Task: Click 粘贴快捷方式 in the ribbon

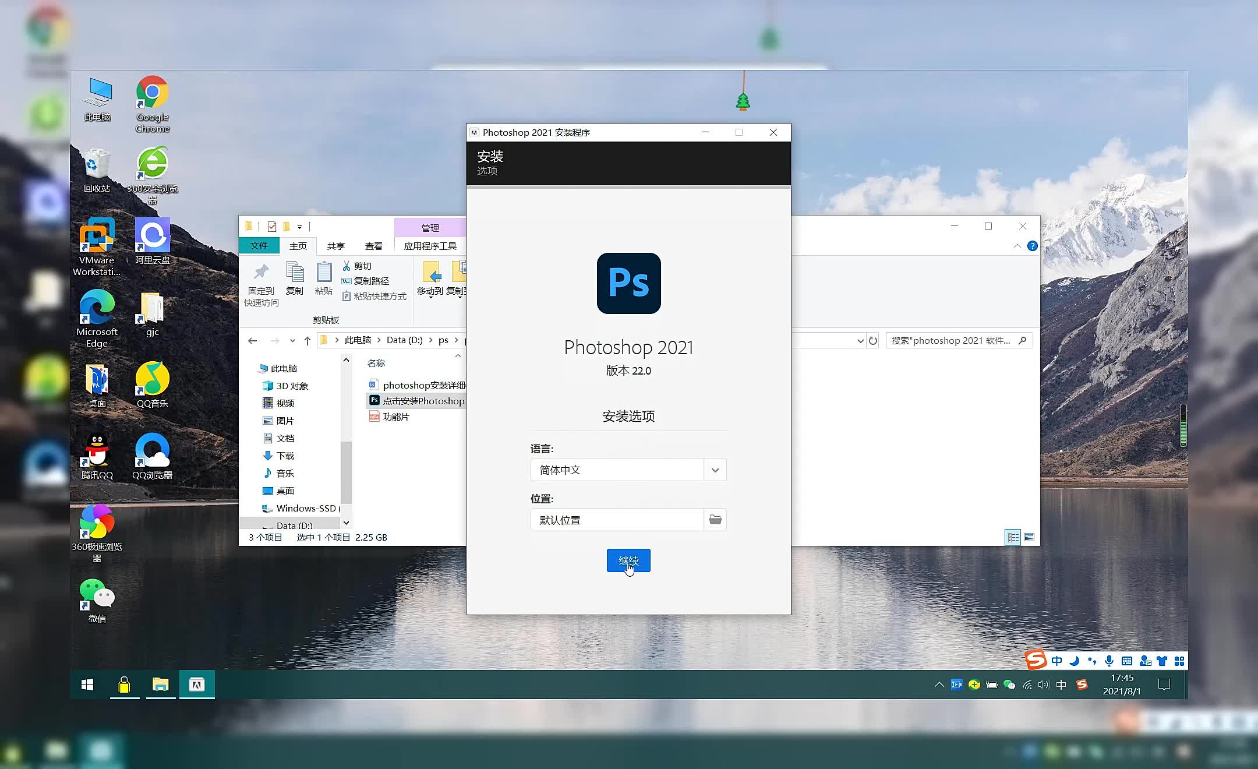Action: tap(374, 296)
